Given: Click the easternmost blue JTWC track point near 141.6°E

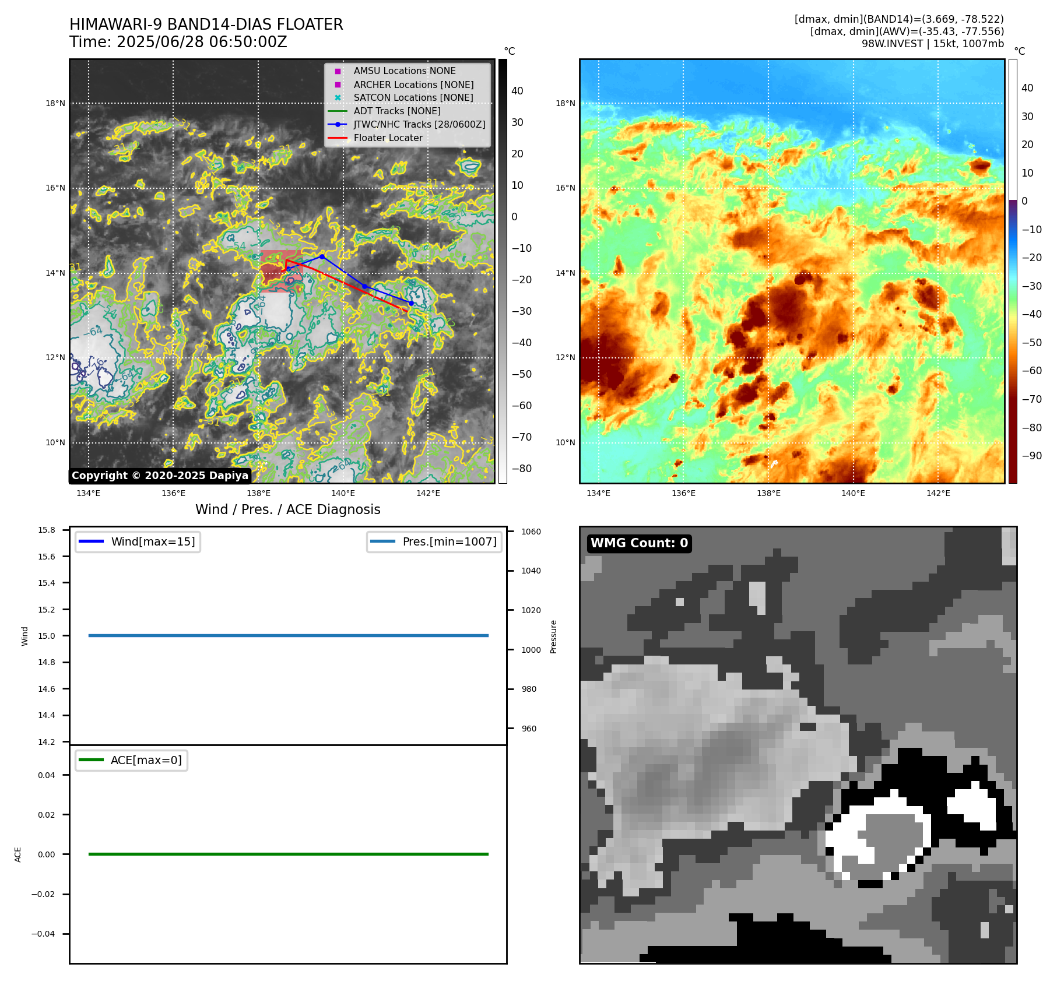Looking at the screenshot, I should click(411, 303).
